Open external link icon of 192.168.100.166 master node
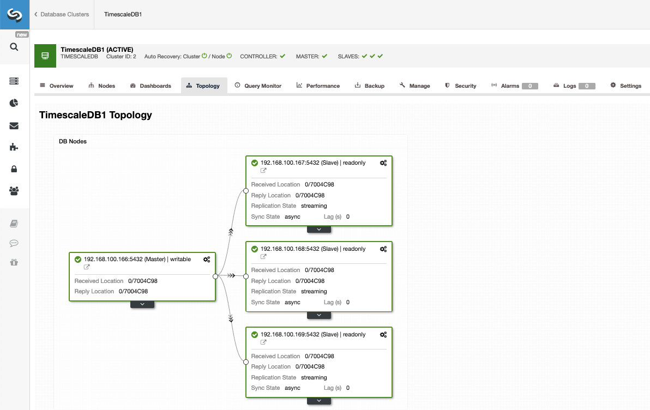 [87, 267]
